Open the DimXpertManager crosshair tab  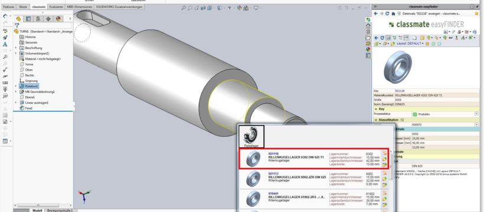click(x=48, y=19)
